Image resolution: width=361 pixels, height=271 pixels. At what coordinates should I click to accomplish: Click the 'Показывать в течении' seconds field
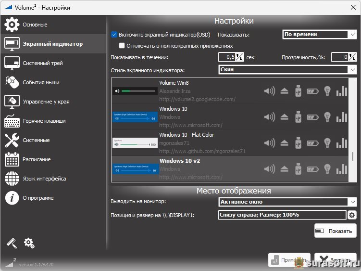point(227,57)
